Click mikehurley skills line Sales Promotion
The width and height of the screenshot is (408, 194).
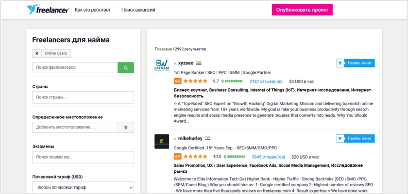(x=268, y=169)
